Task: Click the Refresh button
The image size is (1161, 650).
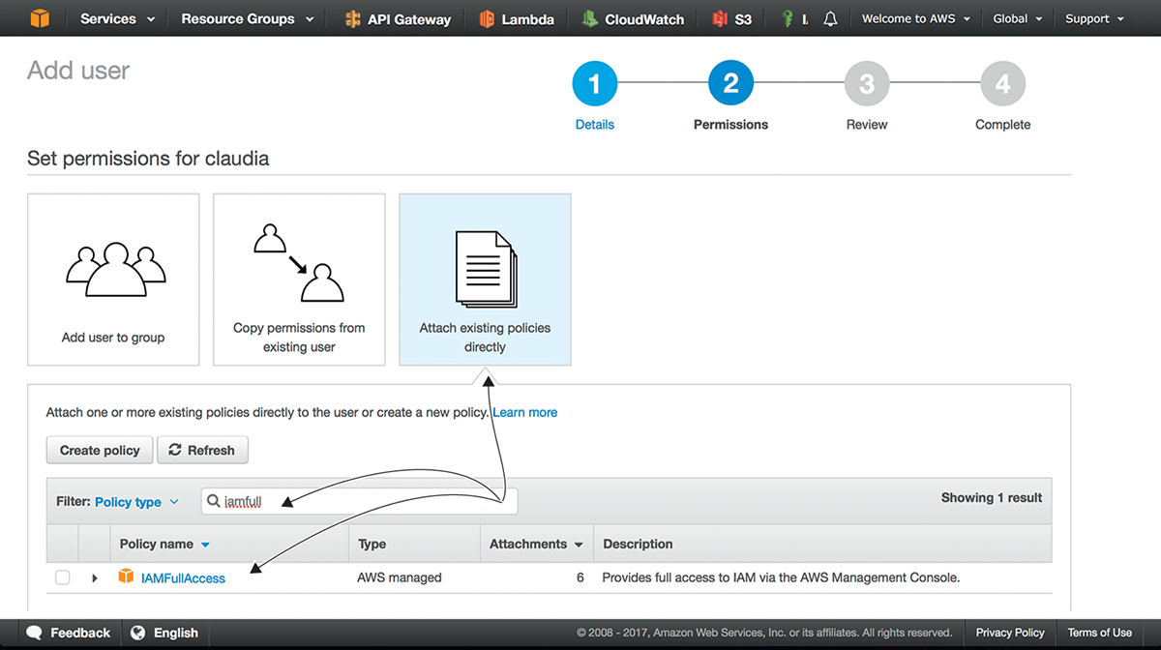Action: point(202,450)
